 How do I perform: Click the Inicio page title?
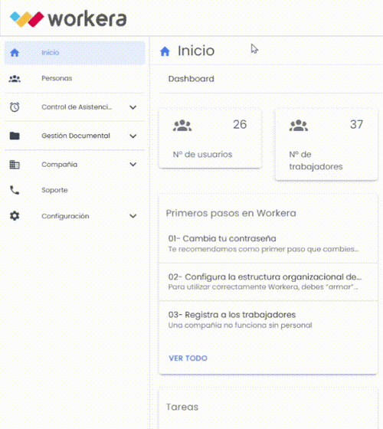[196, 51]
